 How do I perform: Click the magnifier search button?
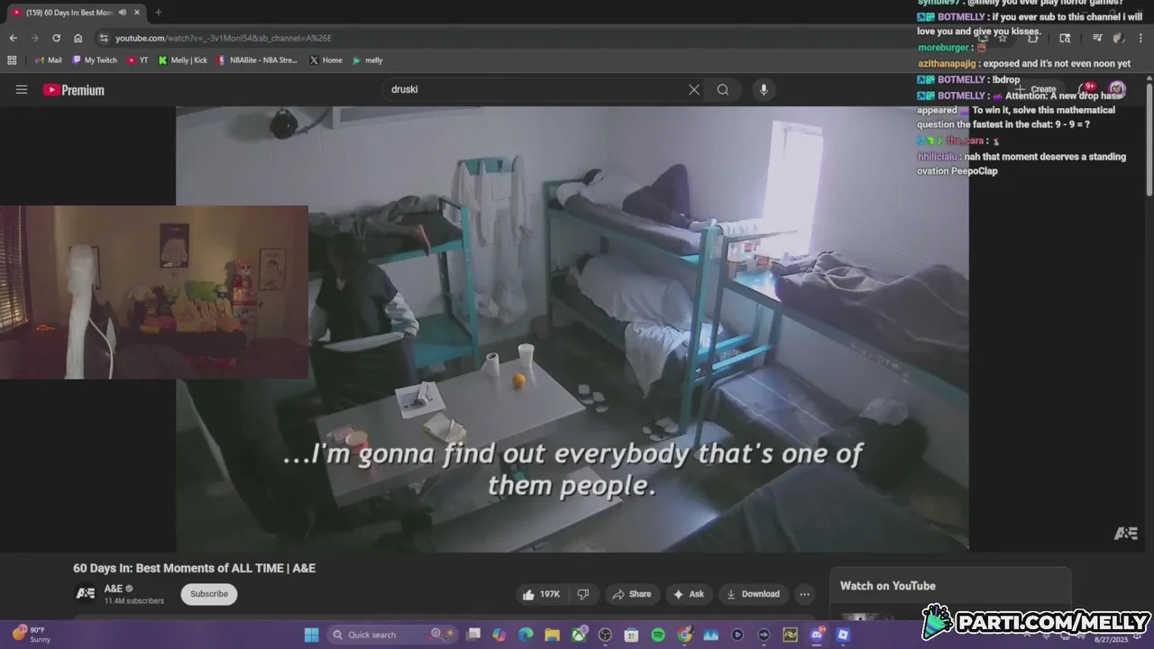(x=723, y=89)
